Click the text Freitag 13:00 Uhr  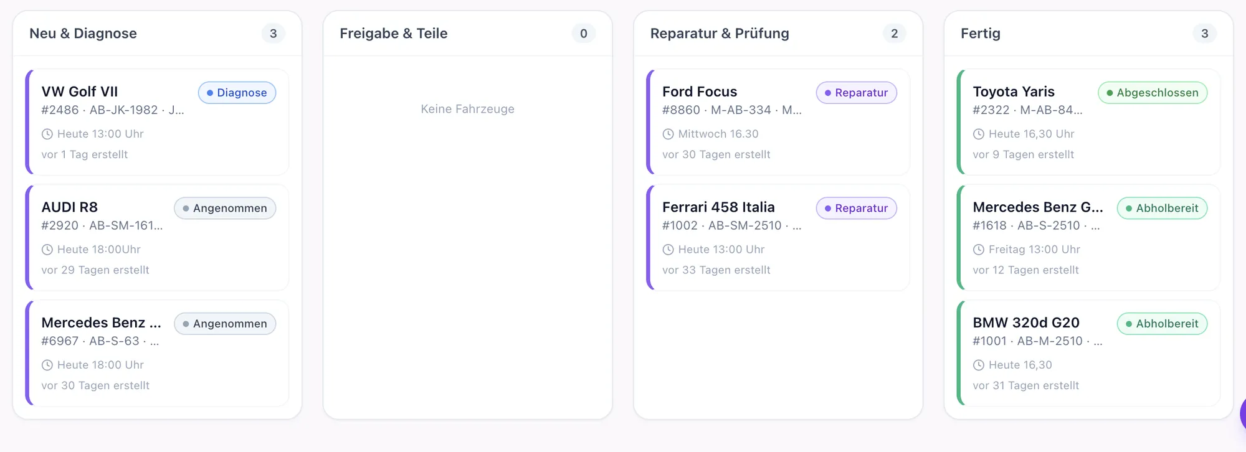coord(1034,250)
